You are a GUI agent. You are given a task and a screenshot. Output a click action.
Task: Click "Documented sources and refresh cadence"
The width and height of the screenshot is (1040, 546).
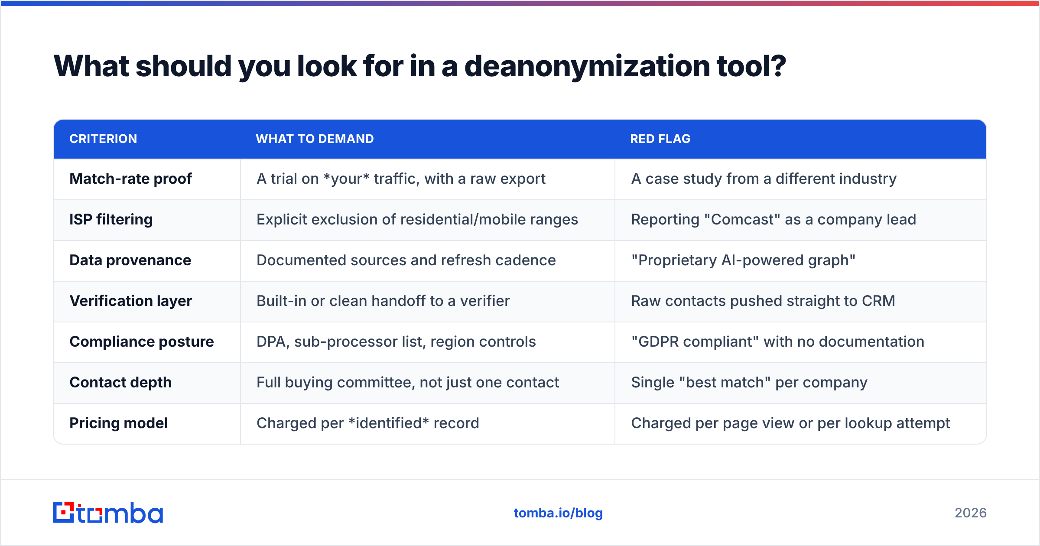[x=406, y=260]
